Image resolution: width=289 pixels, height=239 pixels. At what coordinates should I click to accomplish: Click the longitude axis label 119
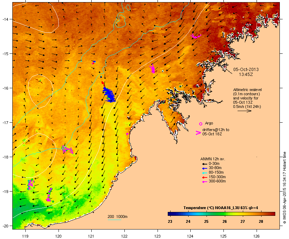click(25, 236)
